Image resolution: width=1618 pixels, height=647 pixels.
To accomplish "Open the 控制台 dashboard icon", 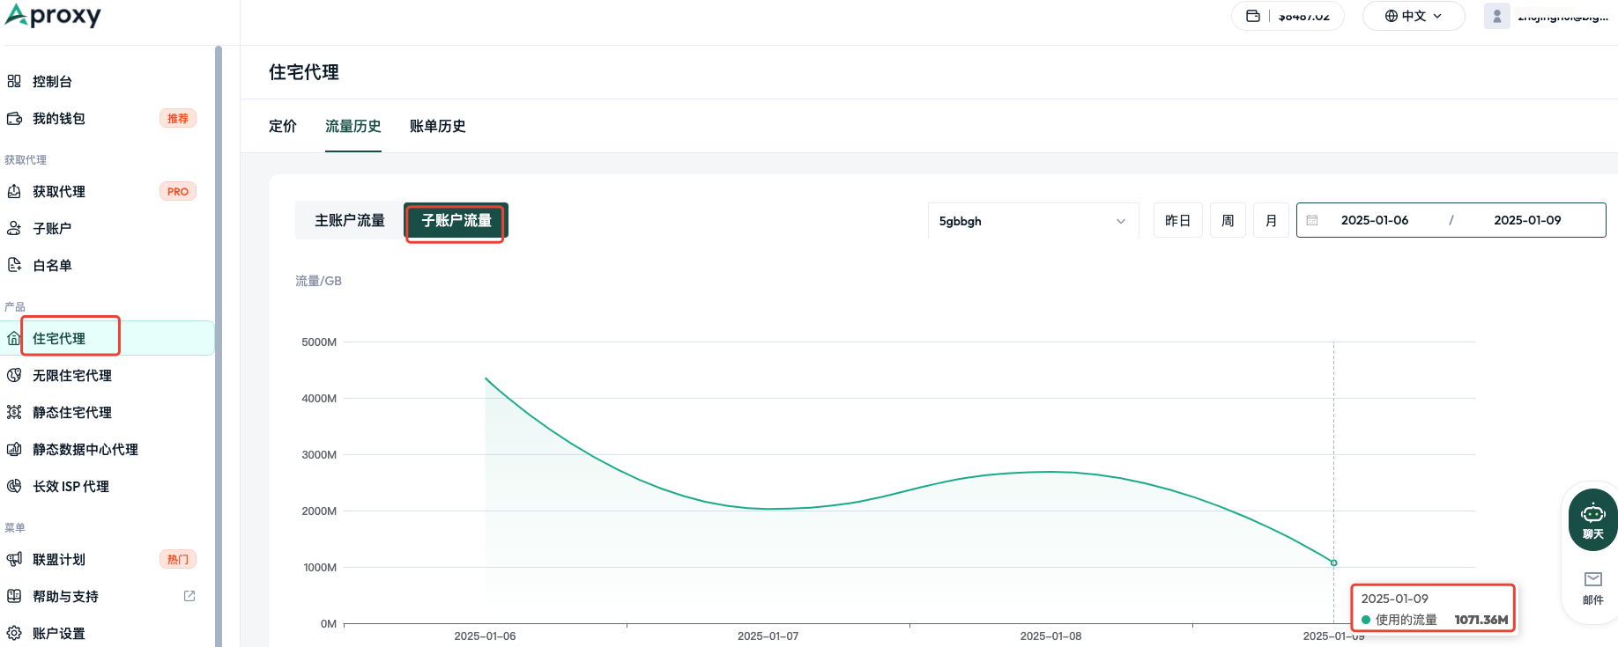I will coord(14,81).
